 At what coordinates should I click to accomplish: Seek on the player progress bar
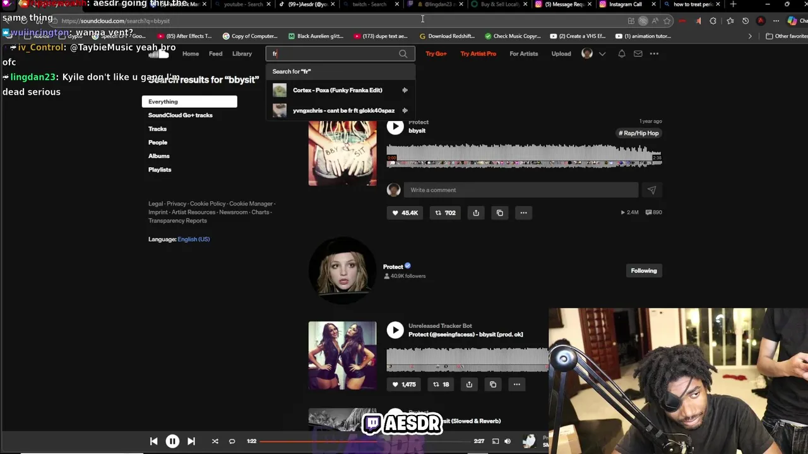point(365,441)
